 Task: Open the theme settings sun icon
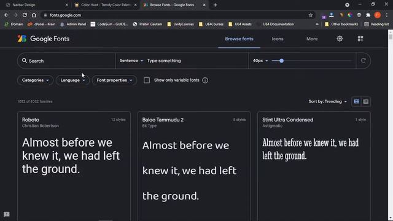[340, 39]
